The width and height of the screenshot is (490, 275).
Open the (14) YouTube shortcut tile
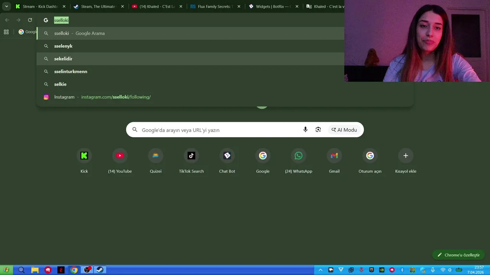pos(120,162)
